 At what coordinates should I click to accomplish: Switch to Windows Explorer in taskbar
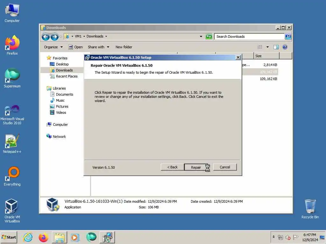point(60,237)
